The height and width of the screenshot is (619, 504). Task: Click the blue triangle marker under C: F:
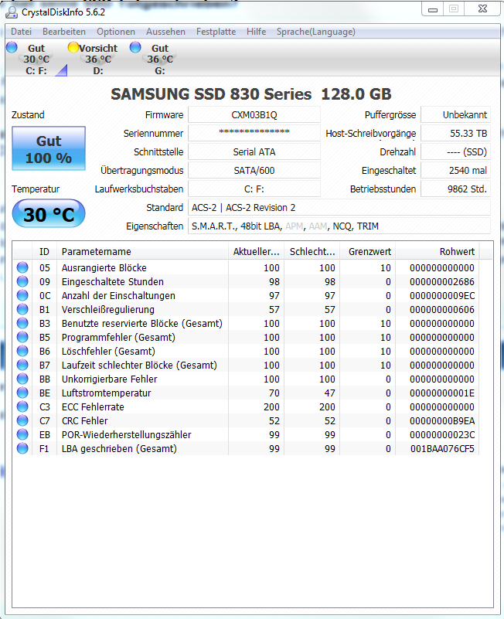pos(61,70)
